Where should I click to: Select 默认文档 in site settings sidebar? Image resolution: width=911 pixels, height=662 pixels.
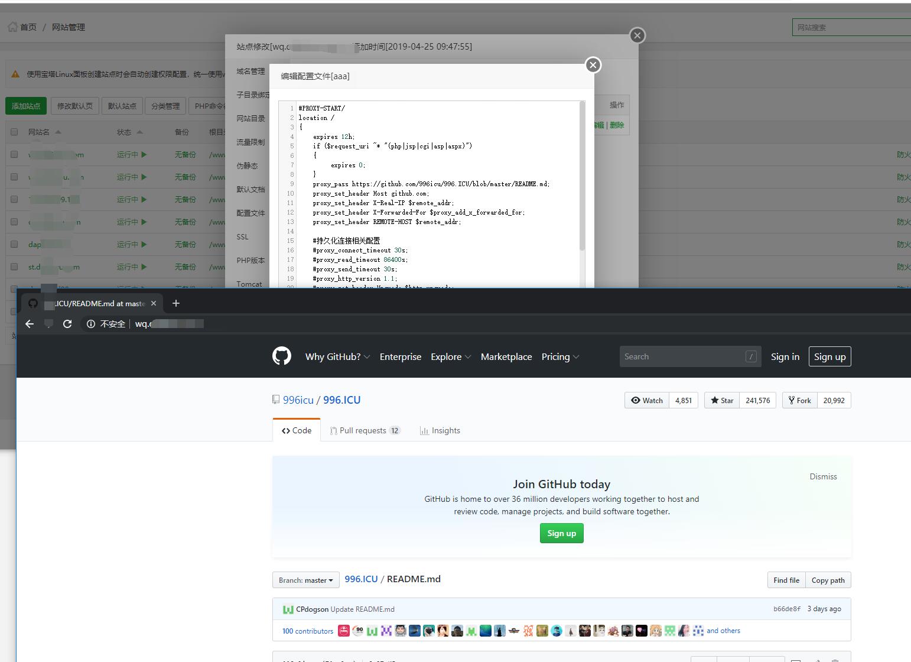click(x=251, y=189)
